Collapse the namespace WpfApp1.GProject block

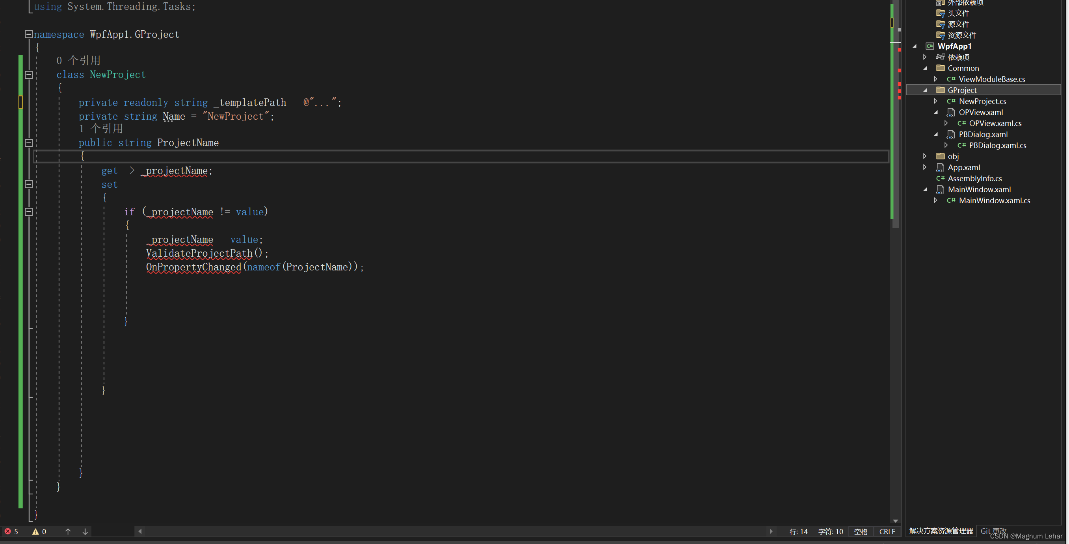(29, 34)
